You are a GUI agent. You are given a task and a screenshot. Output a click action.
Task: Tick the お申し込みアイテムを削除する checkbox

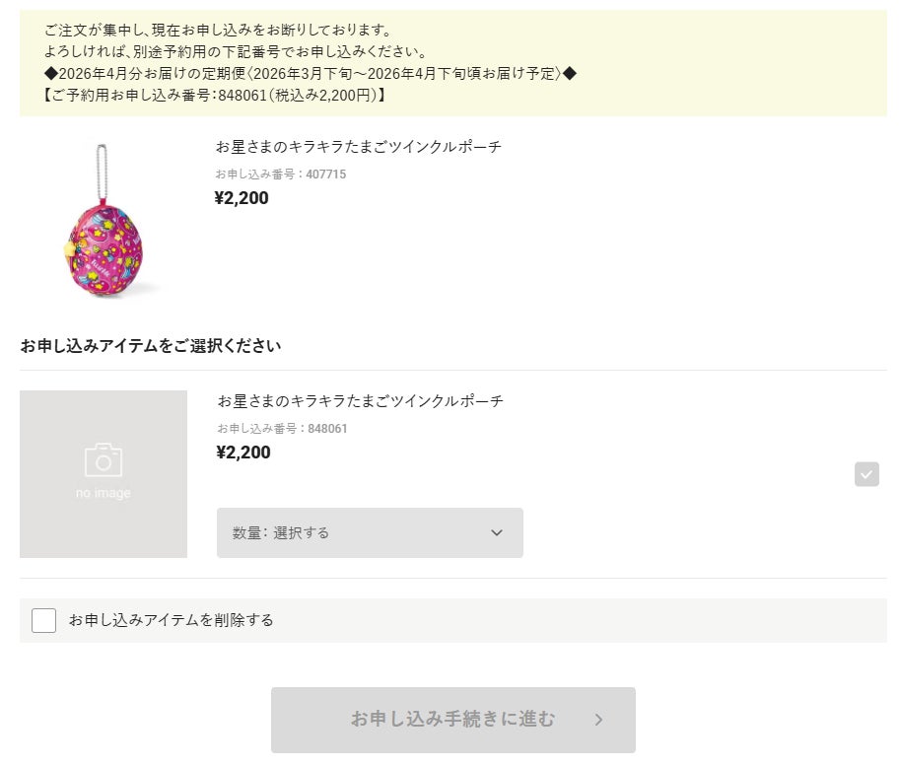coord(43,620)
